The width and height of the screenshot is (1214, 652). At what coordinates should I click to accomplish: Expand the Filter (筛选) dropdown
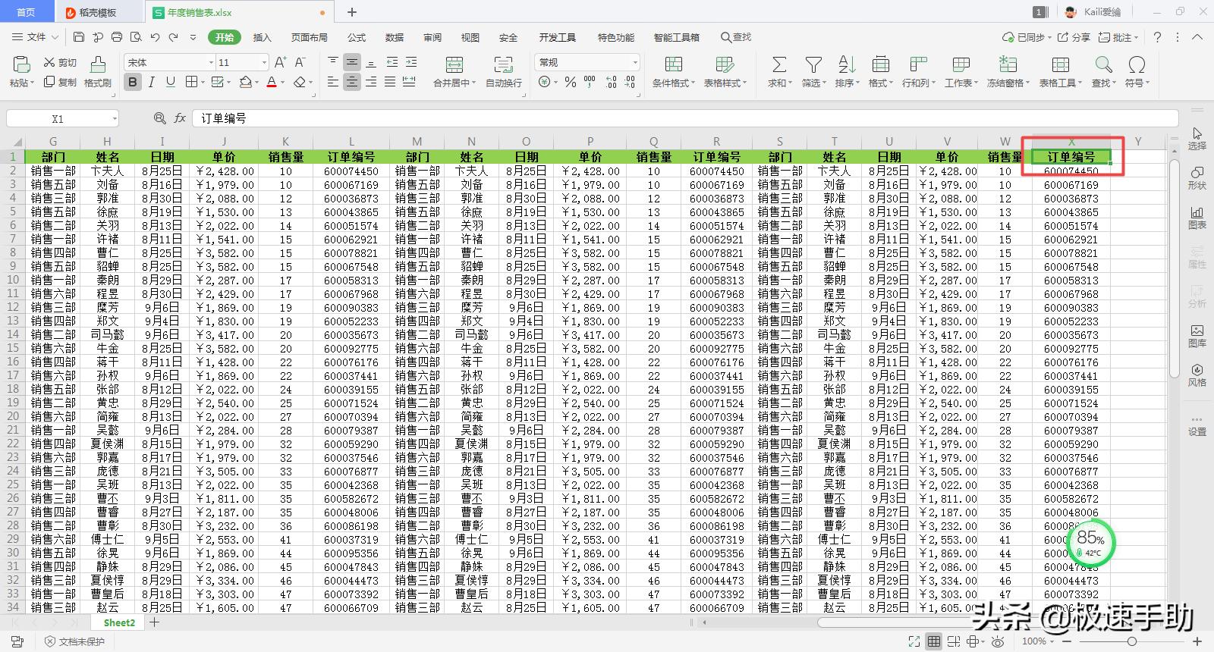(x=825, y=83)
